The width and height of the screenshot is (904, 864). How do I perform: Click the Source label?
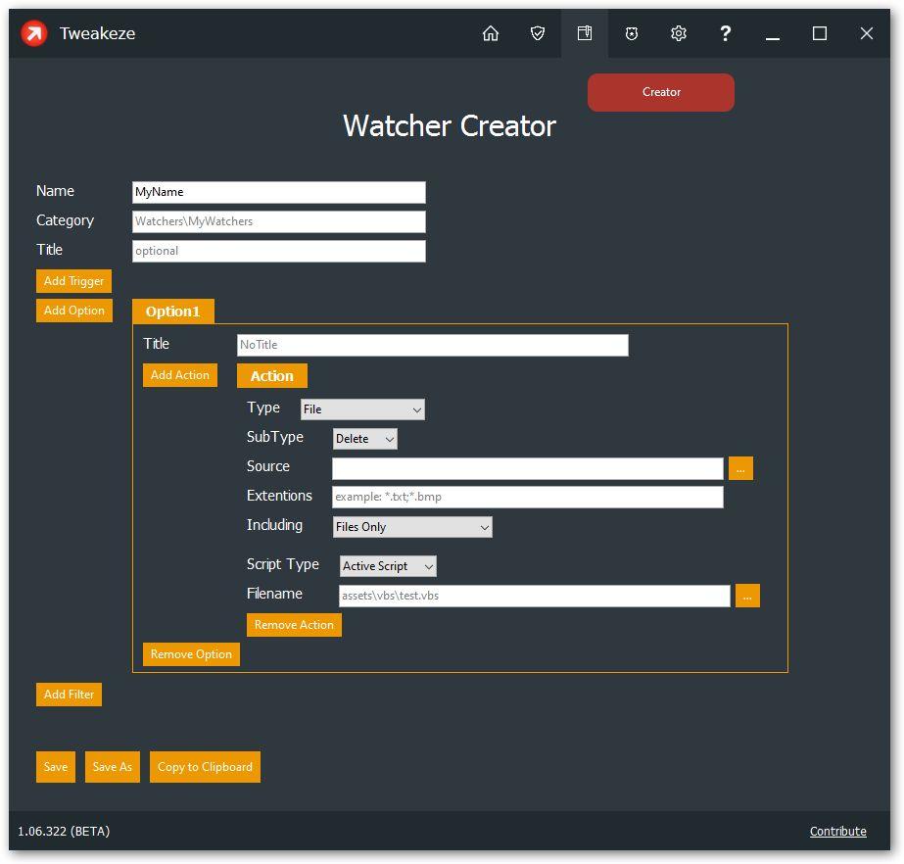pyautogui.click(x=268, y=466)
